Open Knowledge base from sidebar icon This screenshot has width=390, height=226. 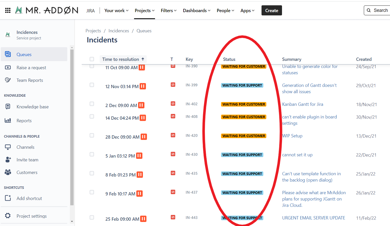8,107
